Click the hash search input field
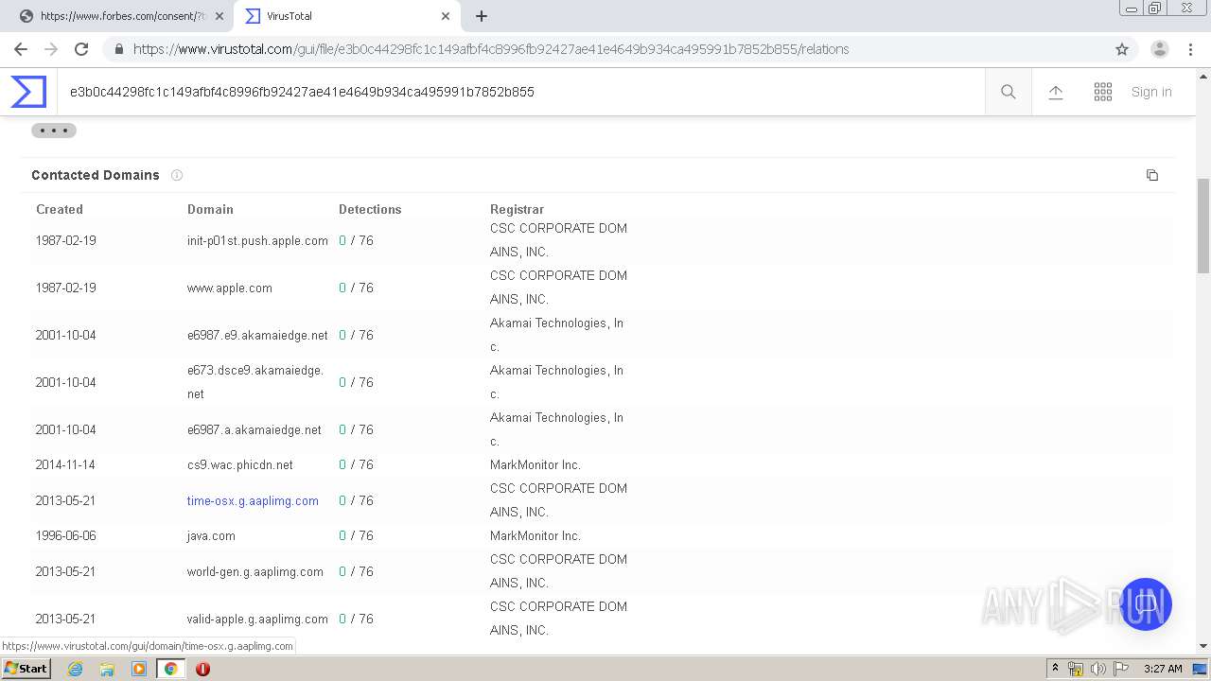Image resolution: width=1211 pixels, height=681 pixels. [520, 92]
